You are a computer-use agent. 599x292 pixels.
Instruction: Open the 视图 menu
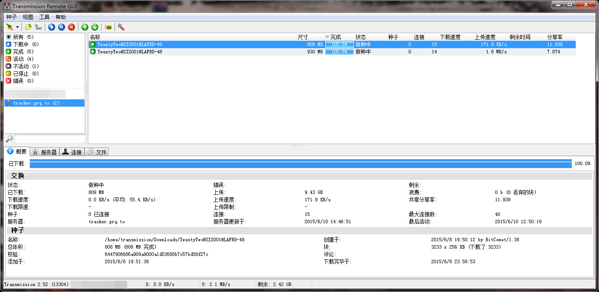pos(28,17)
